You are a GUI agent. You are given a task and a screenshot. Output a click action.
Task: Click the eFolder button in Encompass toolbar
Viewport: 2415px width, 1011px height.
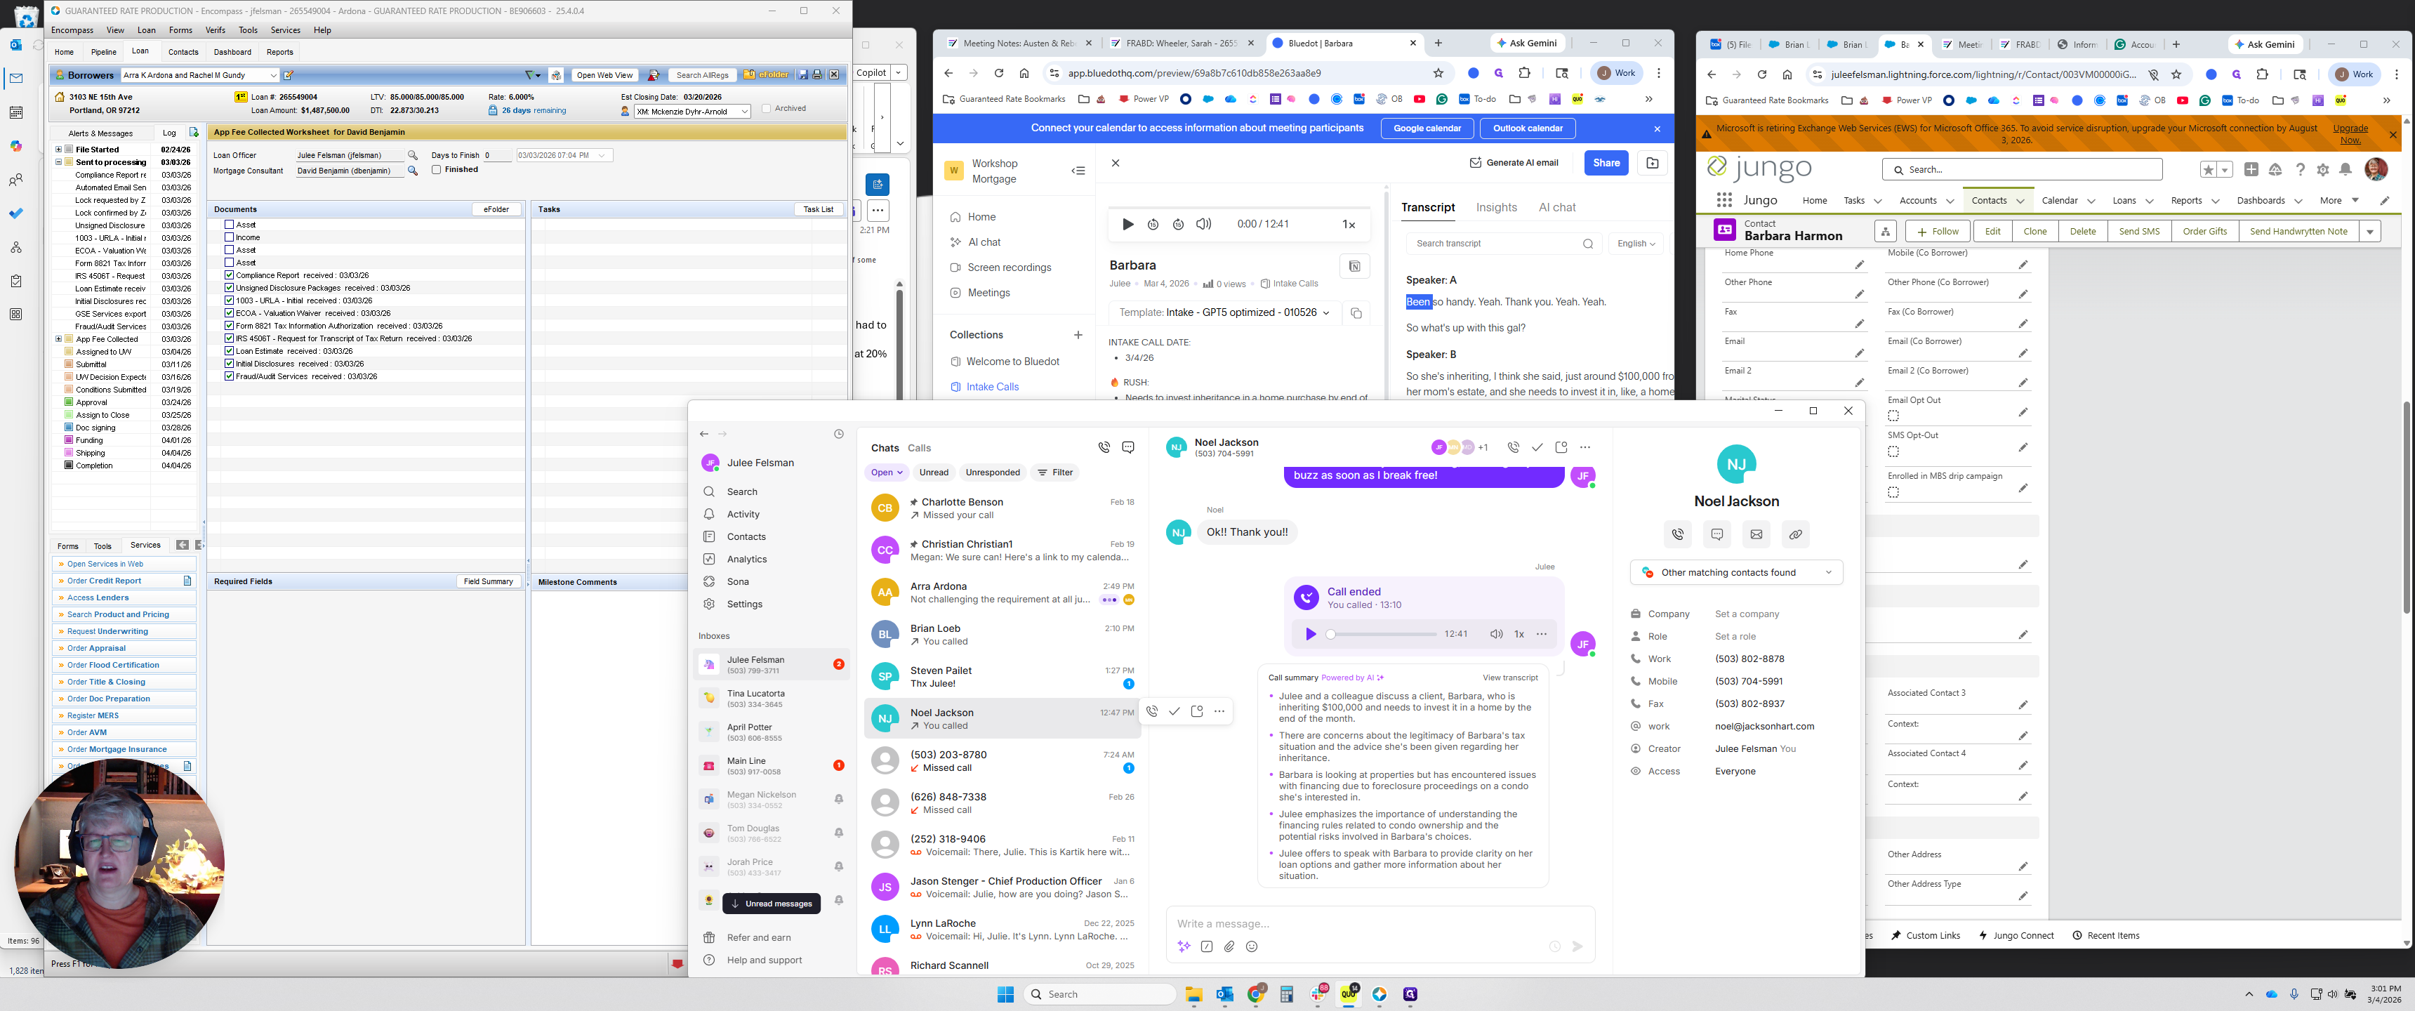[767, 75]
